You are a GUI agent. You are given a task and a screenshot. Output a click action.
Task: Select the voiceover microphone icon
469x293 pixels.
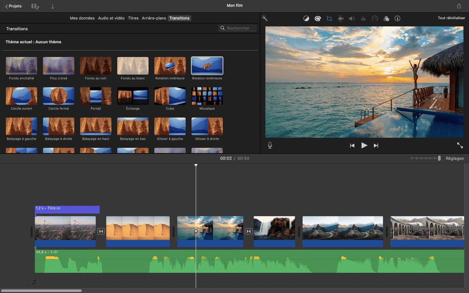(x=270, y=145)
